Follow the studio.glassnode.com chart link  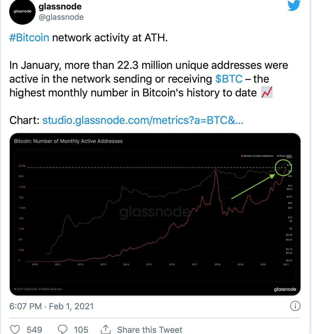tap(143, 120)
